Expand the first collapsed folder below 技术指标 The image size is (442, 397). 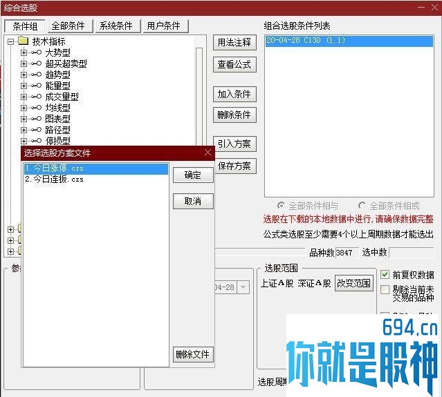tap(10, 229)
